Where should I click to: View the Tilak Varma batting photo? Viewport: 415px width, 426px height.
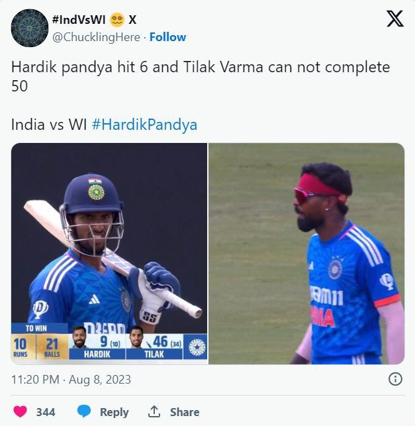coord(109,253)
